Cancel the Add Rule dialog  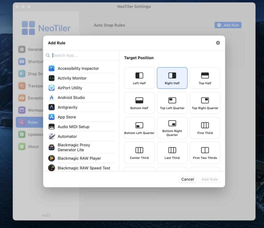(188, 179)
